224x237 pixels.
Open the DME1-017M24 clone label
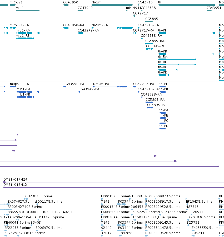(x=15, y=180)
